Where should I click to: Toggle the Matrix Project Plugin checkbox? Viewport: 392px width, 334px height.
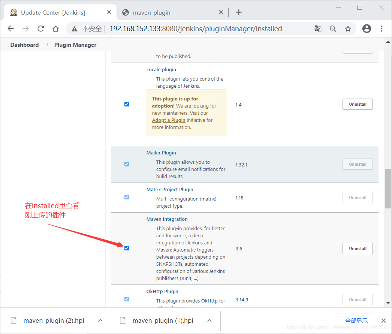pos(127,197)
